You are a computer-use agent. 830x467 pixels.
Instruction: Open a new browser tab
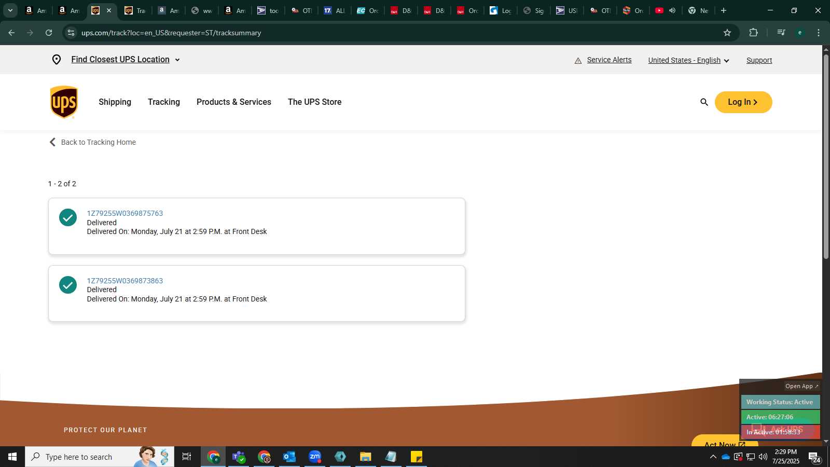pyautogui.click(x=724, y=10)
